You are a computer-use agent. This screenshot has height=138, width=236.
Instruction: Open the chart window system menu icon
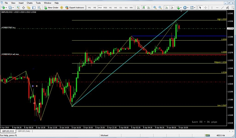coord(2,3)
